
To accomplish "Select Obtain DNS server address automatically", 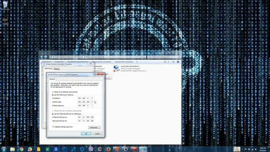I will click(x=67, y=111).
